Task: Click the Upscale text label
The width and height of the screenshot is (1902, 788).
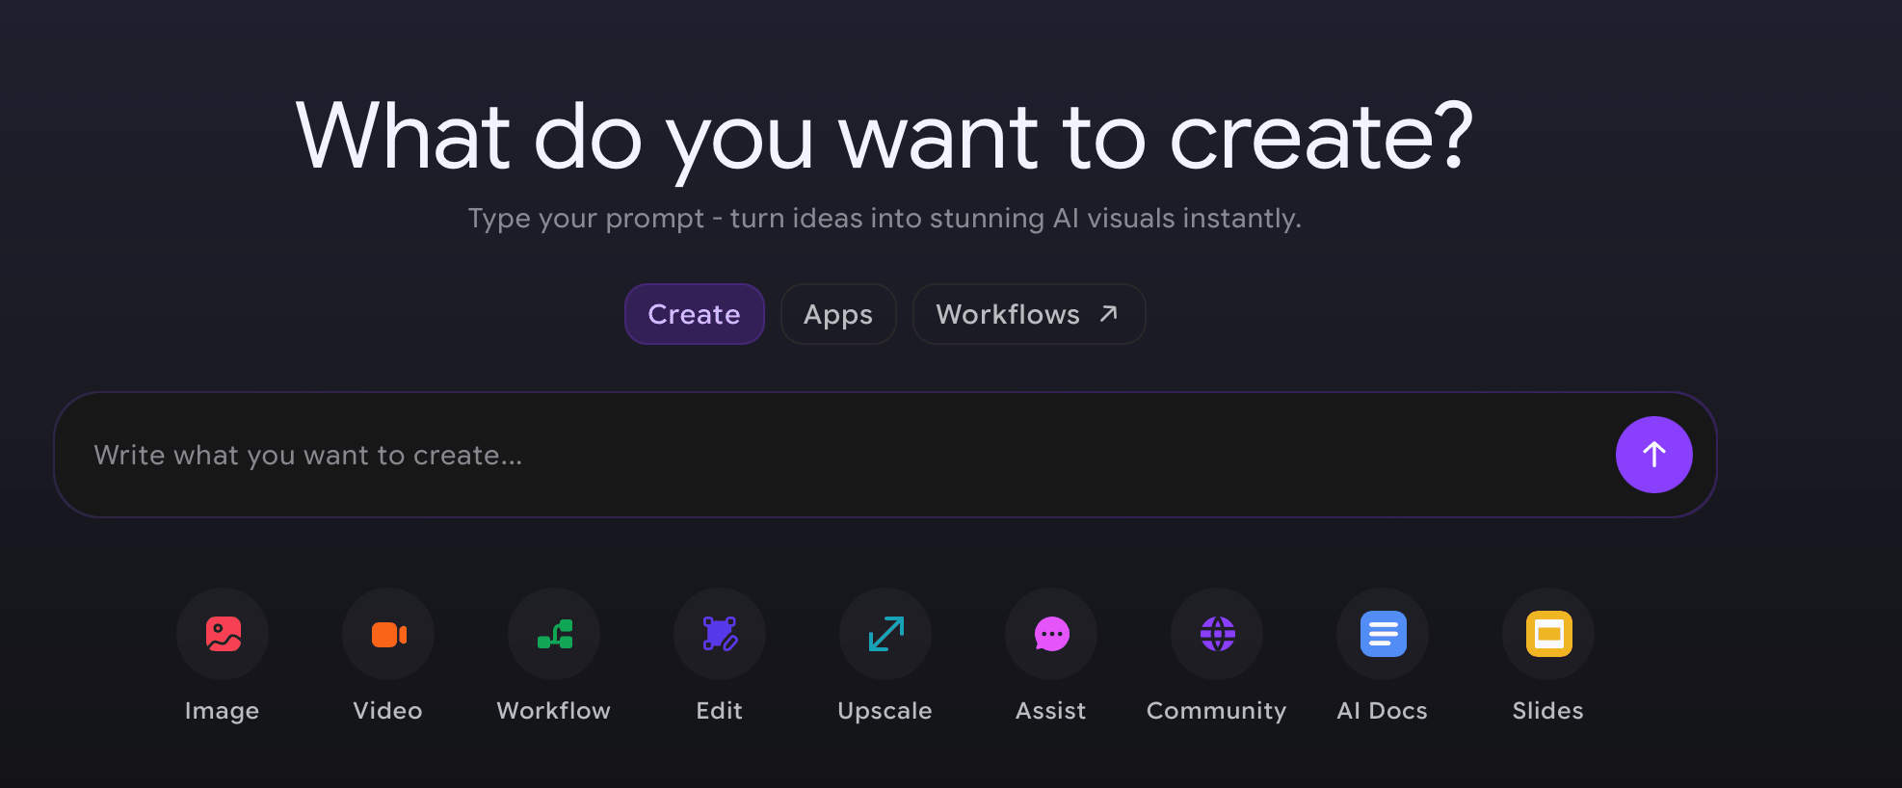Action: point(885,711)
